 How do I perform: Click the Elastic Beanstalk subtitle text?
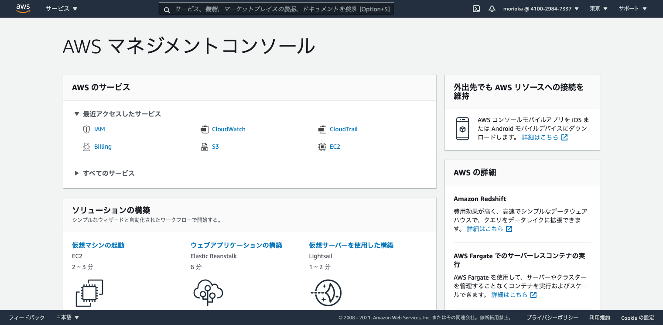[214, 256]
